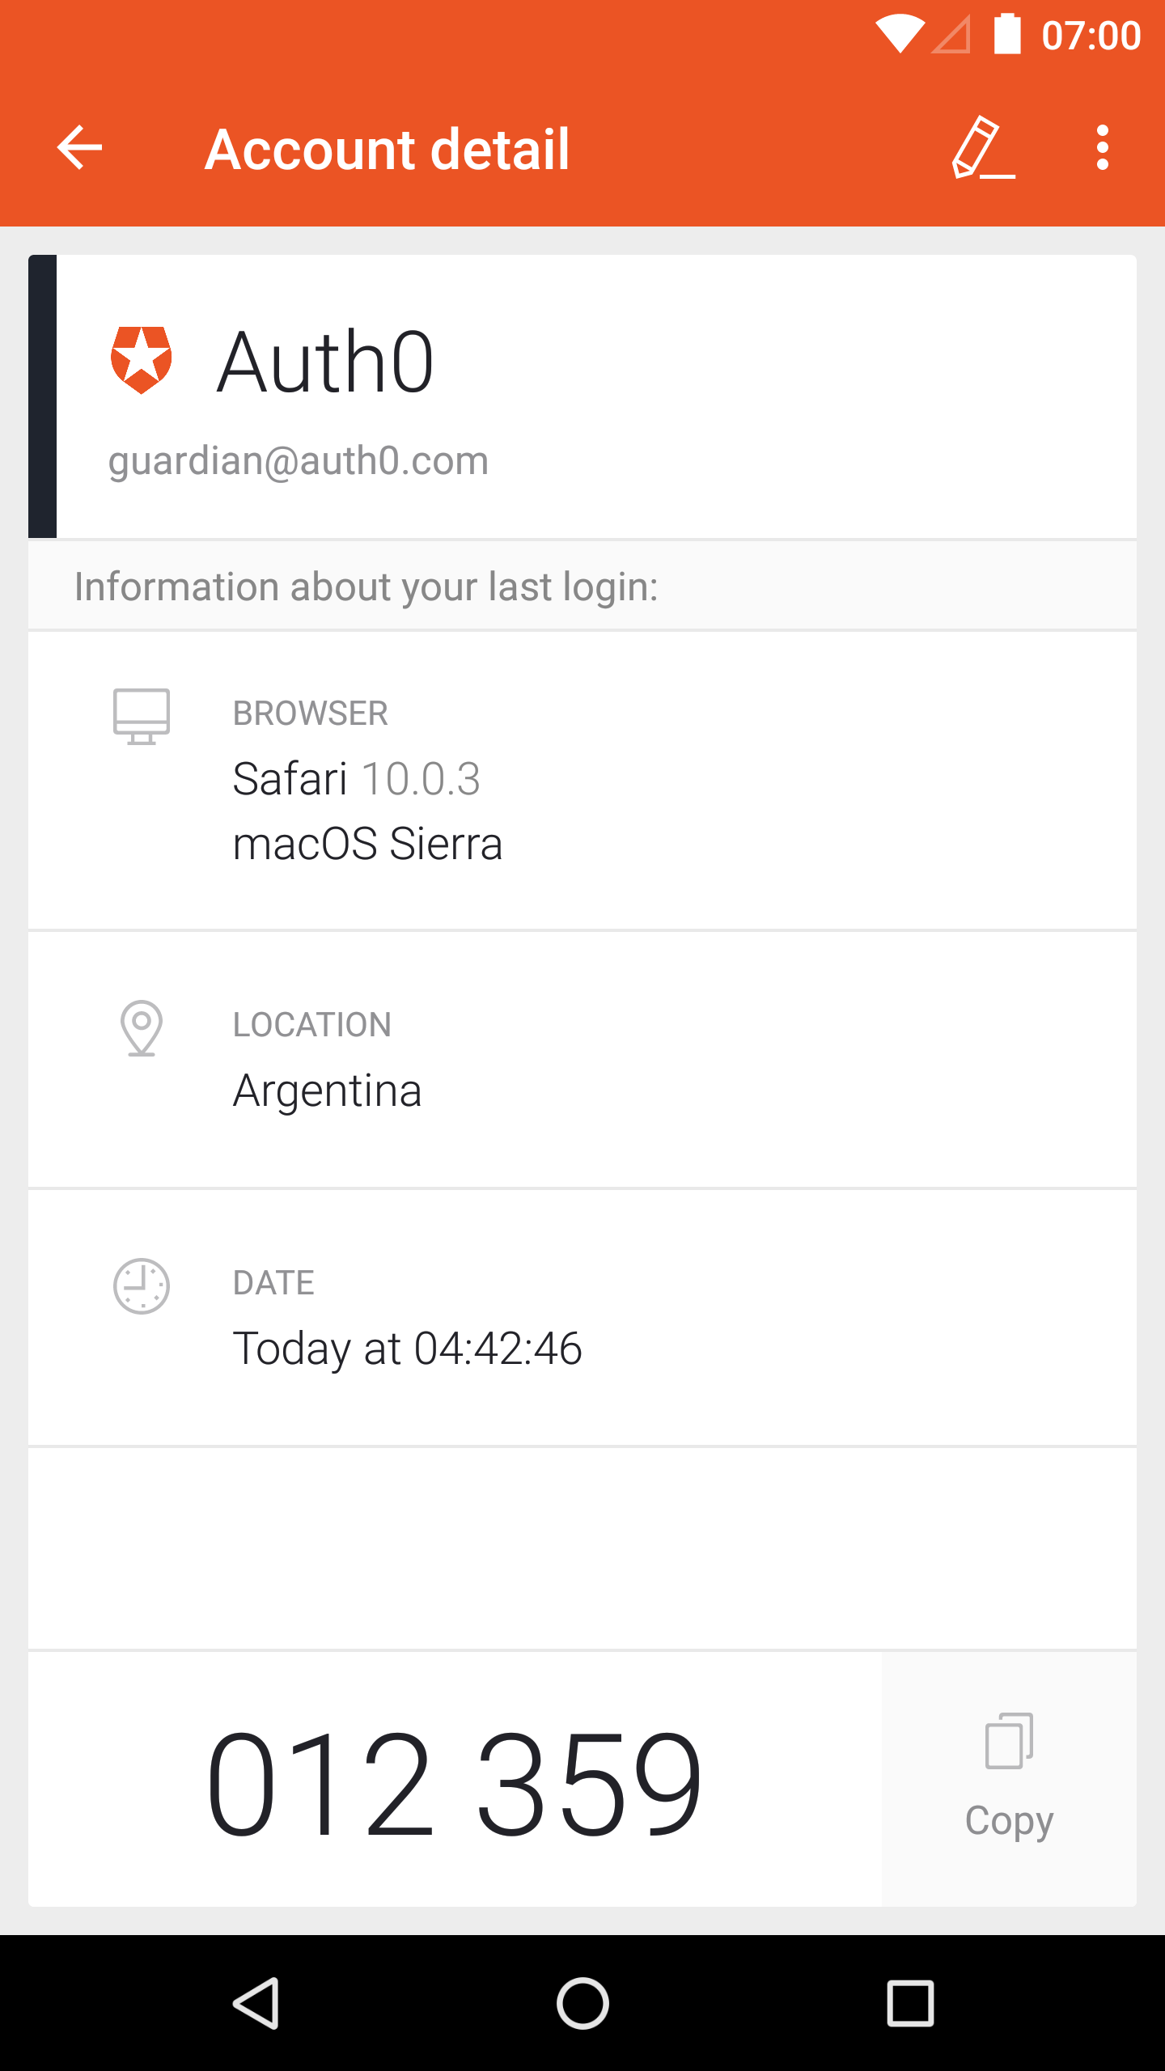The width and height of the screenshot is (1165, 2071).
Task: Tap the Auth0 account name heading
Action: (326, 362)
